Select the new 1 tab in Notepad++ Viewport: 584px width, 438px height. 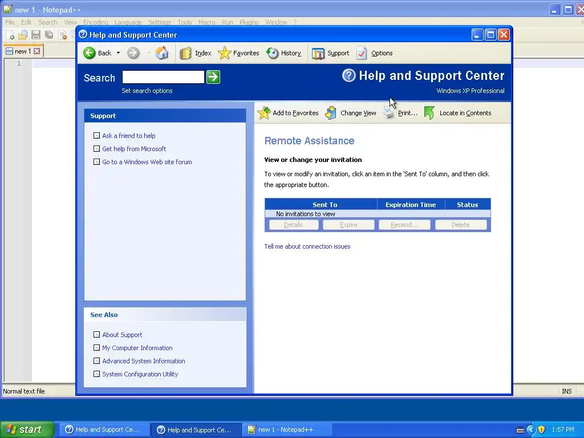(23, 51)
